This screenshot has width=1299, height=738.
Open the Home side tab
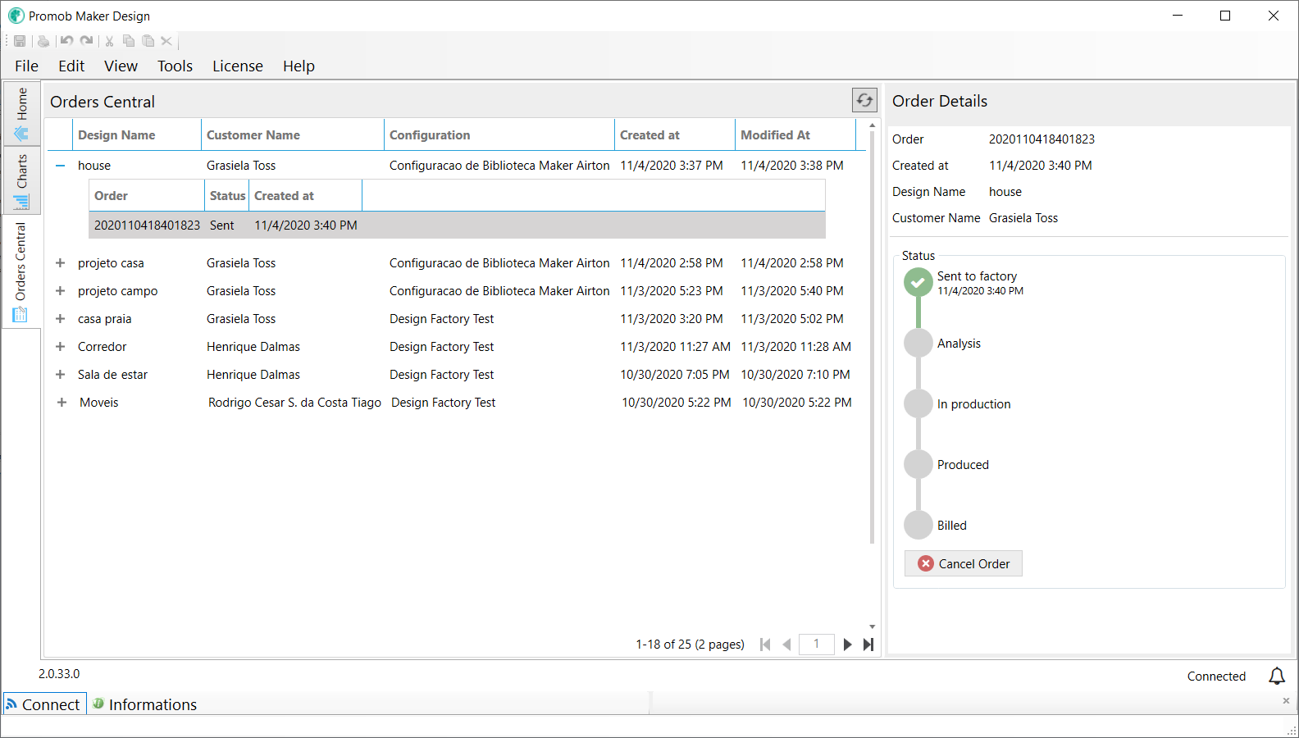point(21,113)
